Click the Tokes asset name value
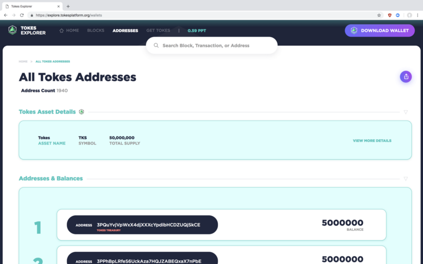The image size is (423, 264). click(x=44, y=138)
